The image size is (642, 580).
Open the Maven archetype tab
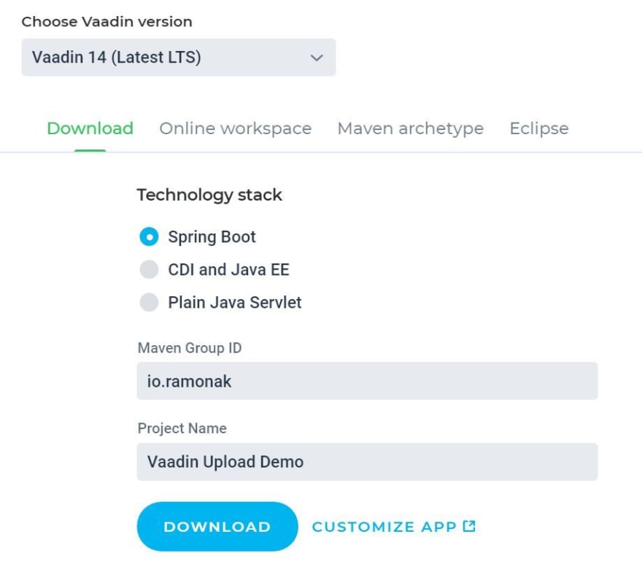[x=410, y=128]
